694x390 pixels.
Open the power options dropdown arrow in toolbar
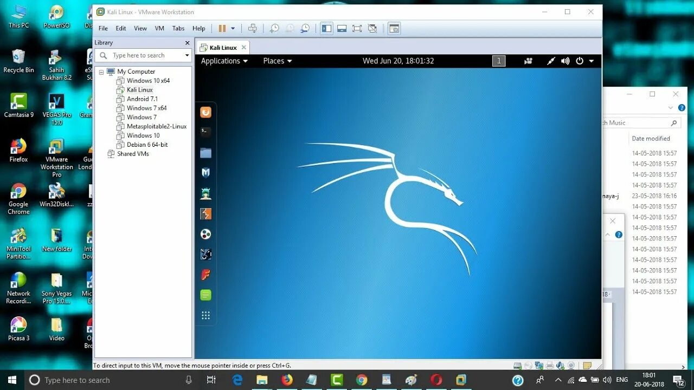pos(233,28)
